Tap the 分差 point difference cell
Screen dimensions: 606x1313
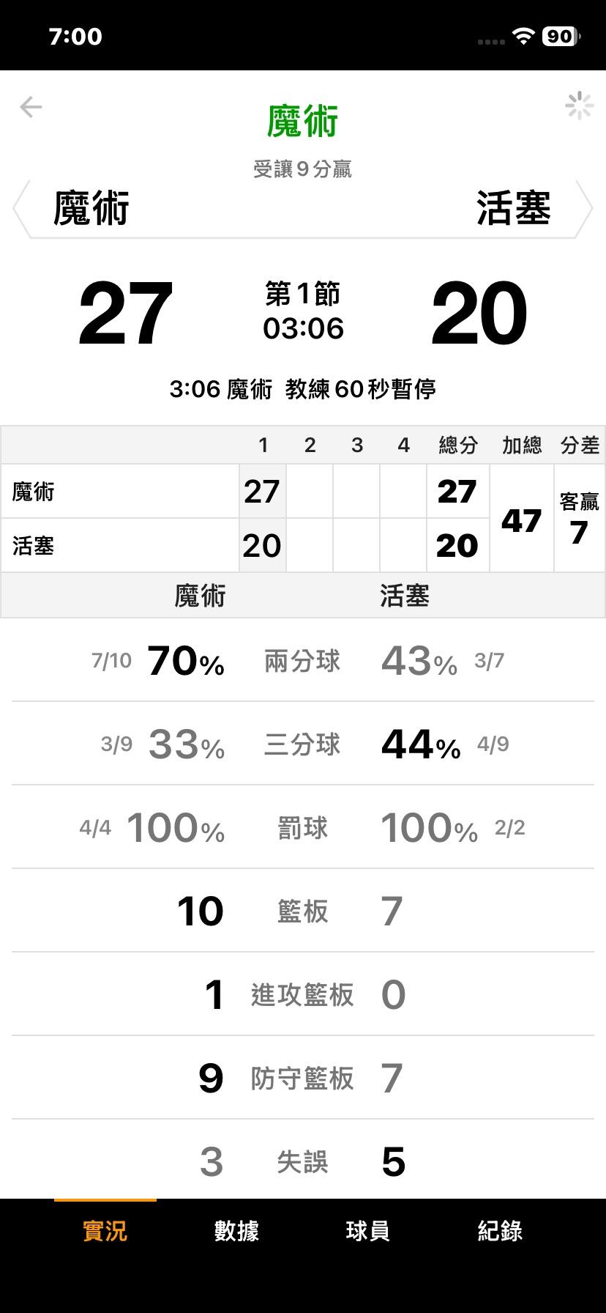tap(579, 519)
